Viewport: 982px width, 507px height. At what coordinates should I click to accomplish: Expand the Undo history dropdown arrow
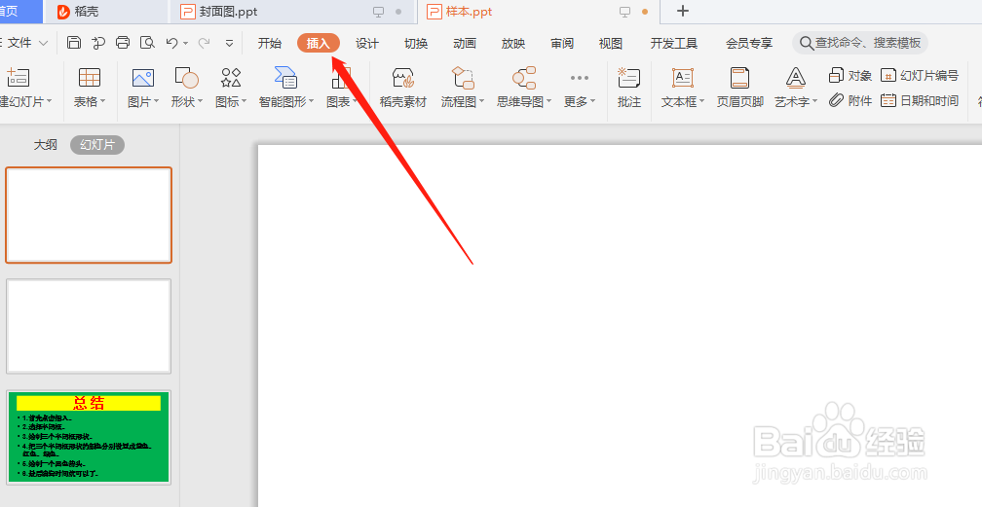[x=186, y=43]
